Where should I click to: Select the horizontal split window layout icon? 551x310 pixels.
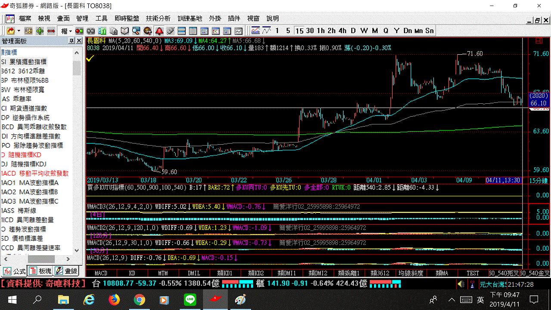pos(181,31)
